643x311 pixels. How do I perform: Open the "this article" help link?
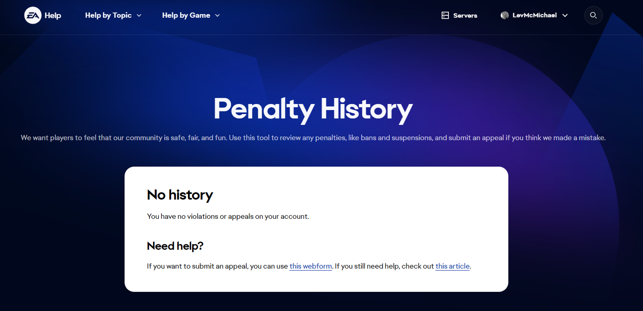click(452, 266)
